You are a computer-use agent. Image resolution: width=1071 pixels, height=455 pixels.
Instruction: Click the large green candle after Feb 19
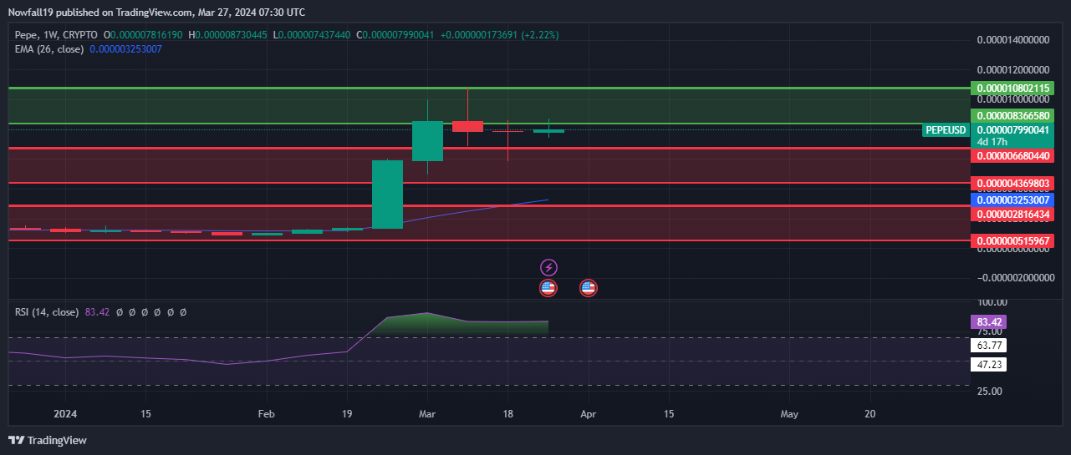(387, 194)
